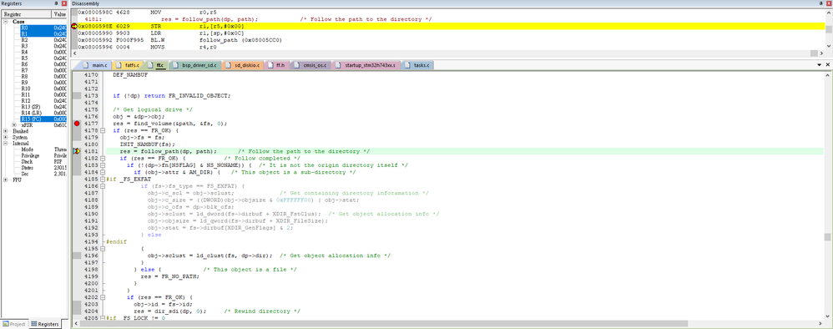Collapse the code fold at line 4178

pyautogui.click(x=102, y=130)
